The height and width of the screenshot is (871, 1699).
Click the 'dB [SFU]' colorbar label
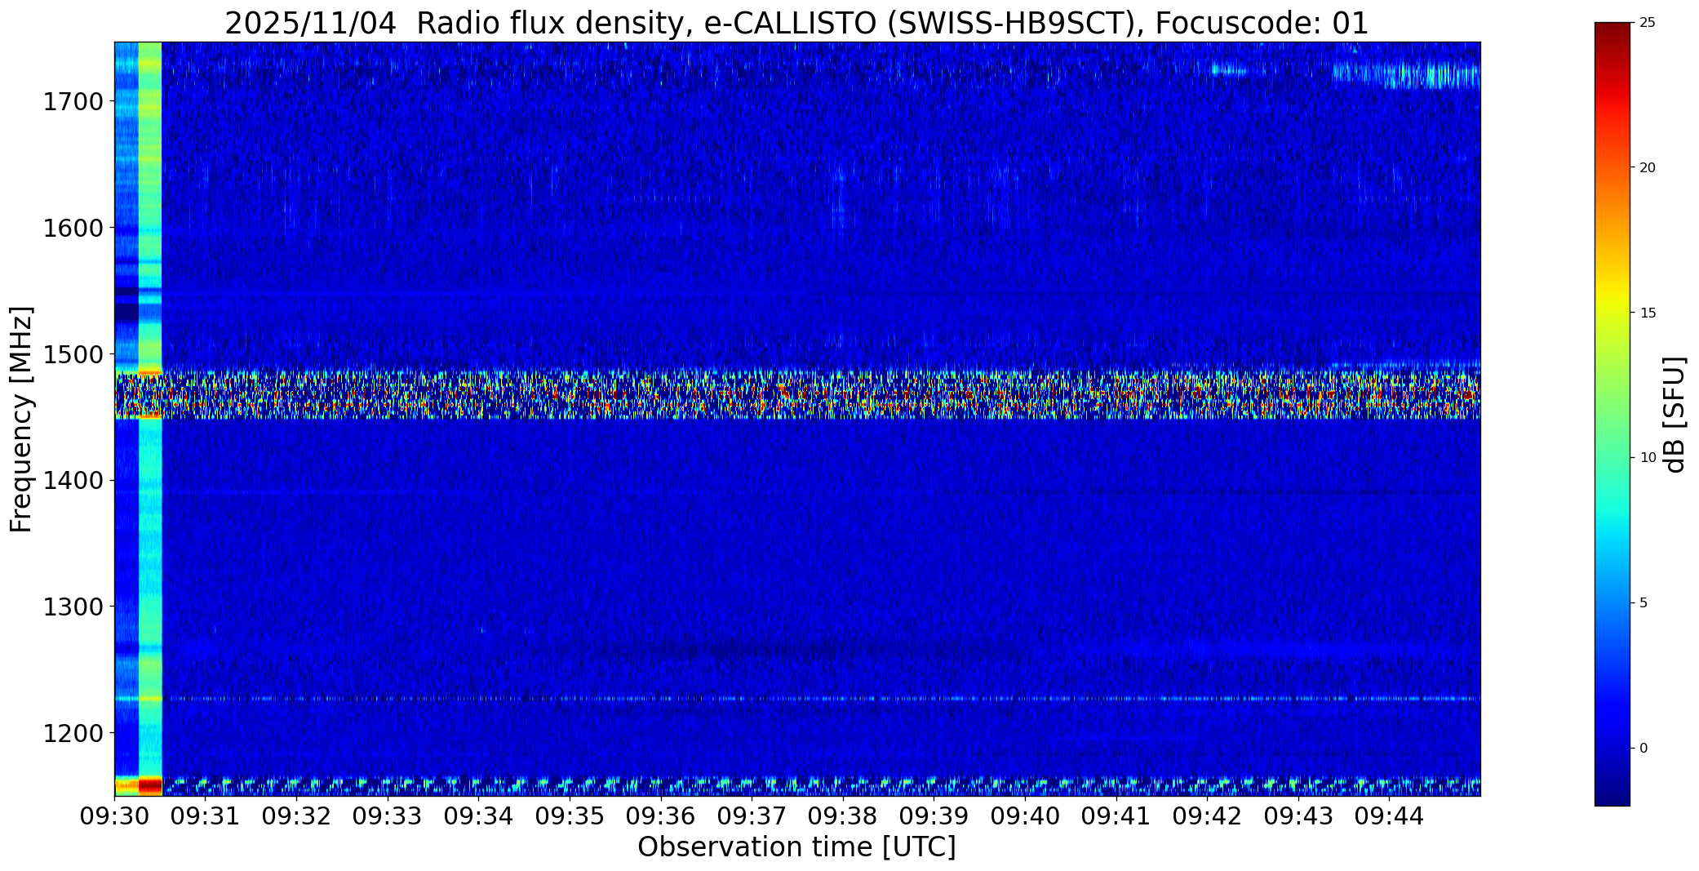tap(1675, 415)
